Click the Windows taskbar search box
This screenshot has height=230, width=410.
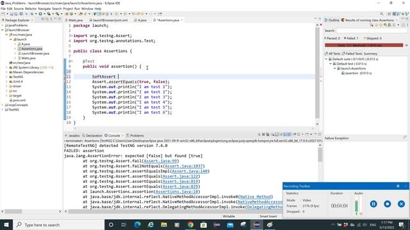(x=58, y=224)
